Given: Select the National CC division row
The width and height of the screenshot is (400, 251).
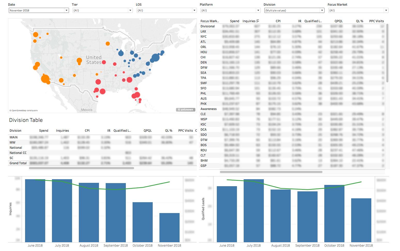Looking at the screenshot, I should (18, 153).
